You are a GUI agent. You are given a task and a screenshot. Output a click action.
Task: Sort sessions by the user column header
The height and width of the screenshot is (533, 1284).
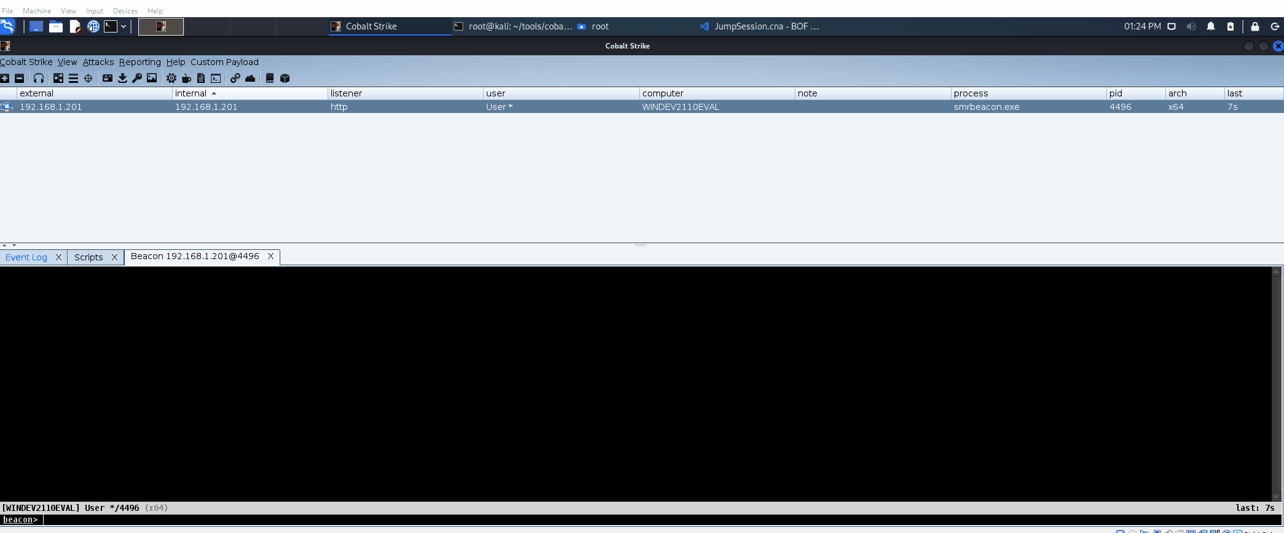[x=561, y=93]
